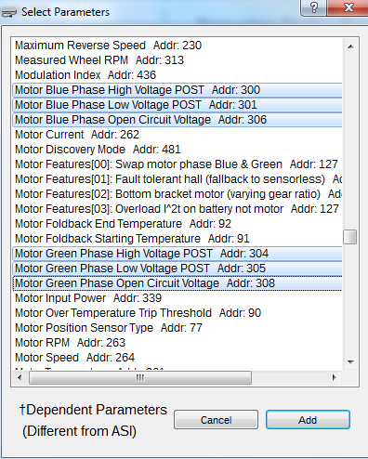Select Motor Discovery Mode Addr: 481
This screenshot has width=368, height=459.
point(177,150)
